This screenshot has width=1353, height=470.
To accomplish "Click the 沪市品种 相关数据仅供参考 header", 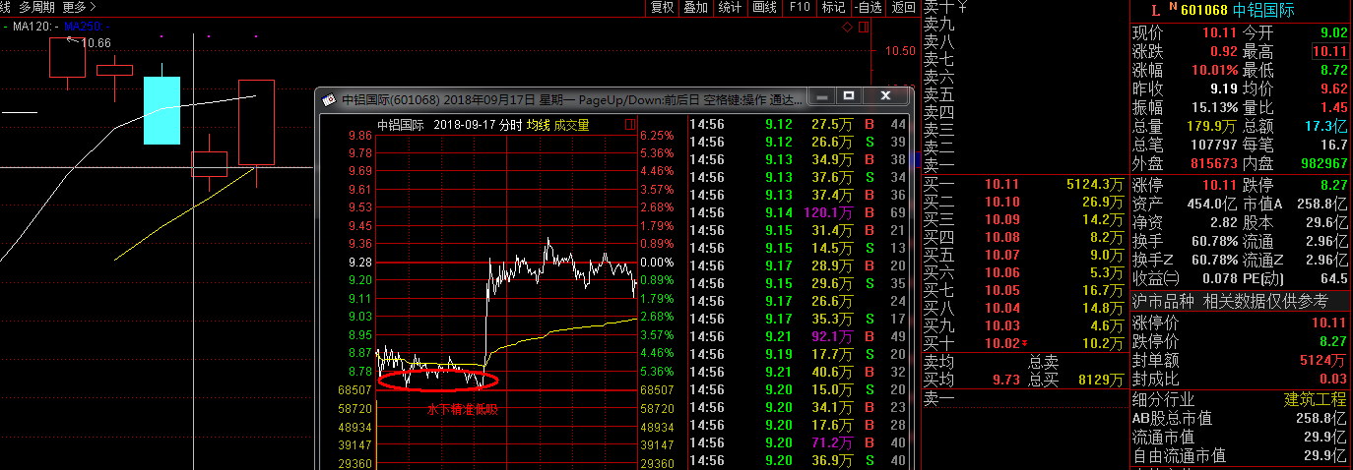I will point(1230,301).
